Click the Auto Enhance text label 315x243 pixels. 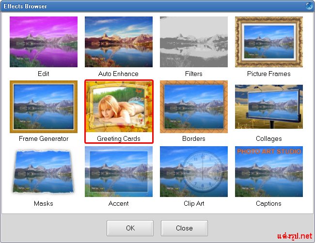[119, 74]
